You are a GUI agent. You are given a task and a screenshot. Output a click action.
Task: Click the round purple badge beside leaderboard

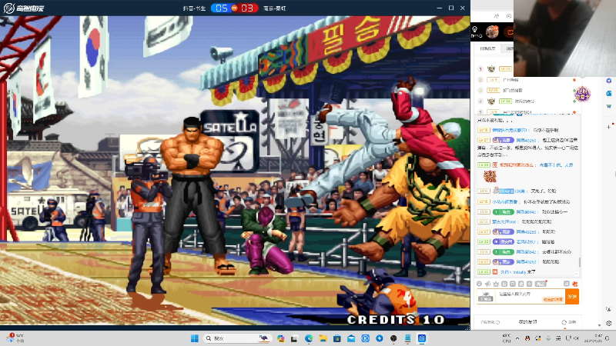pyautogui.click(x=583, y=94)
